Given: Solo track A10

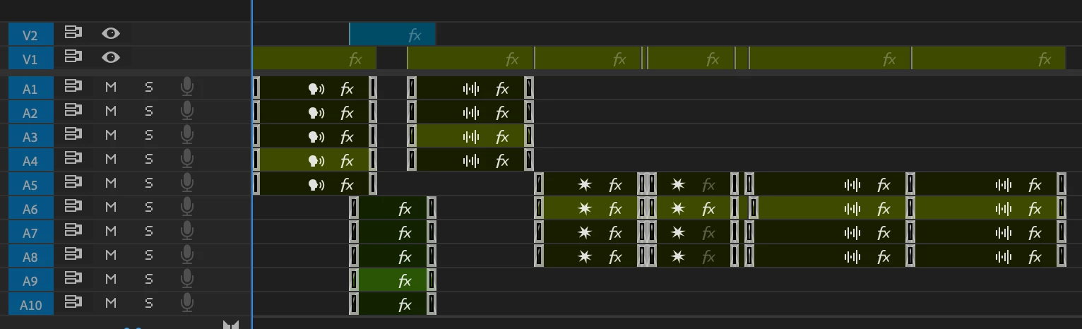Looking at the screenshot, I should [x=148, y=304].
